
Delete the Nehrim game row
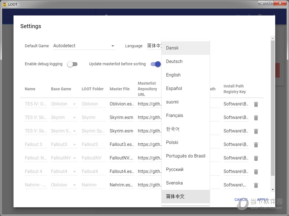click(x=256, y=185)
